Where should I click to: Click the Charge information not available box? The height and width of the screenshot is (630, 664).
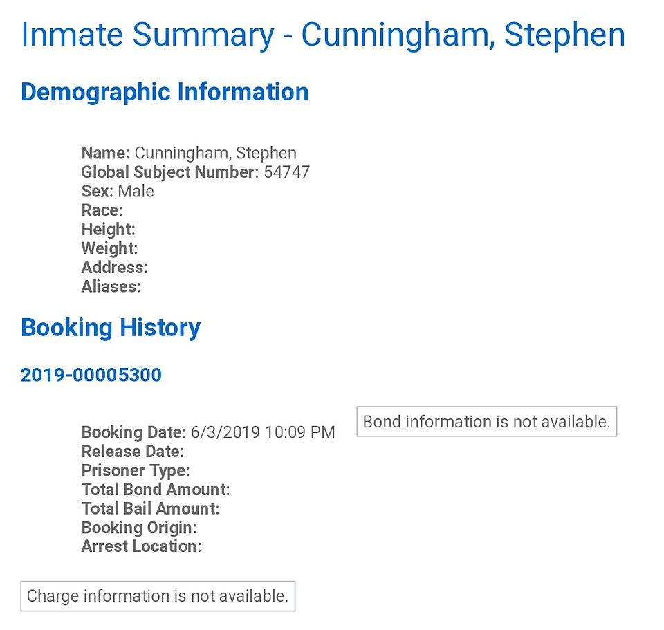click(x=158, y=596)
